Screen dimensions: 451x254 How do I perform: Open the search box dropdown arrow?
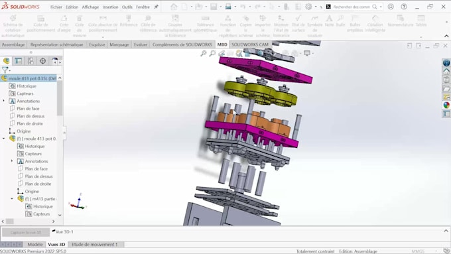381,7
